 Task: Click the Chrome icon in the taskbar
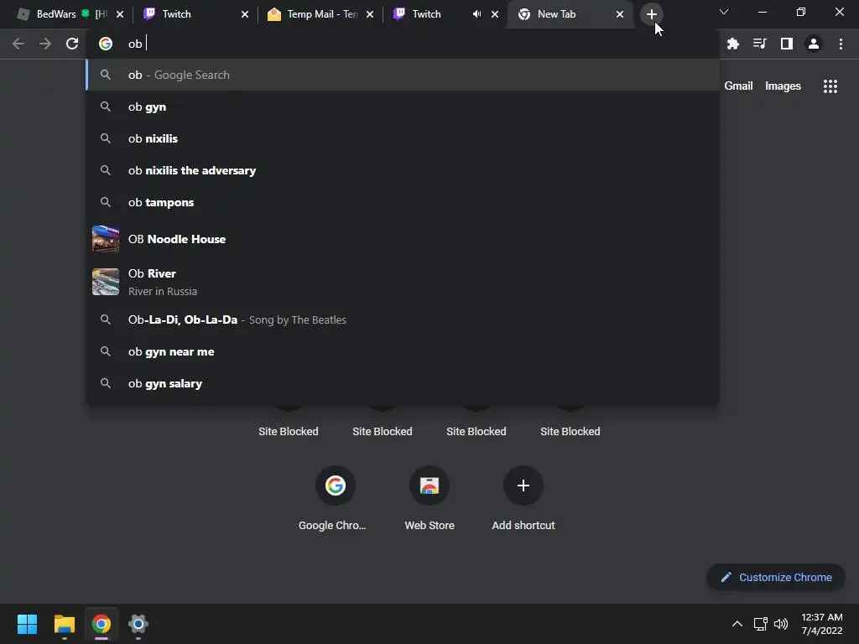[x=101, y=624]
